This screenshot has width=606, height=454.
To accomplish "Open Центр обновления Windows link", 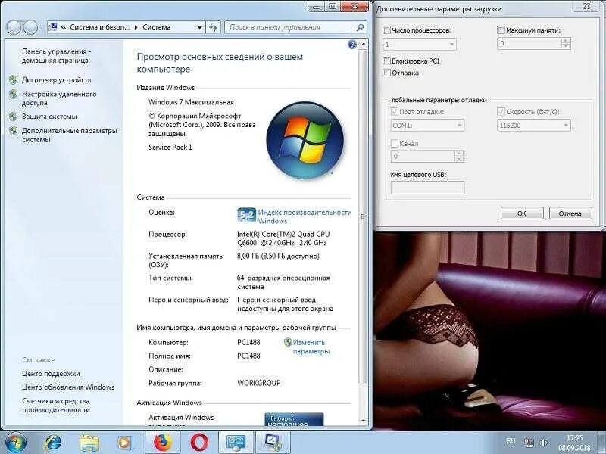I will [x=68, y=387].
